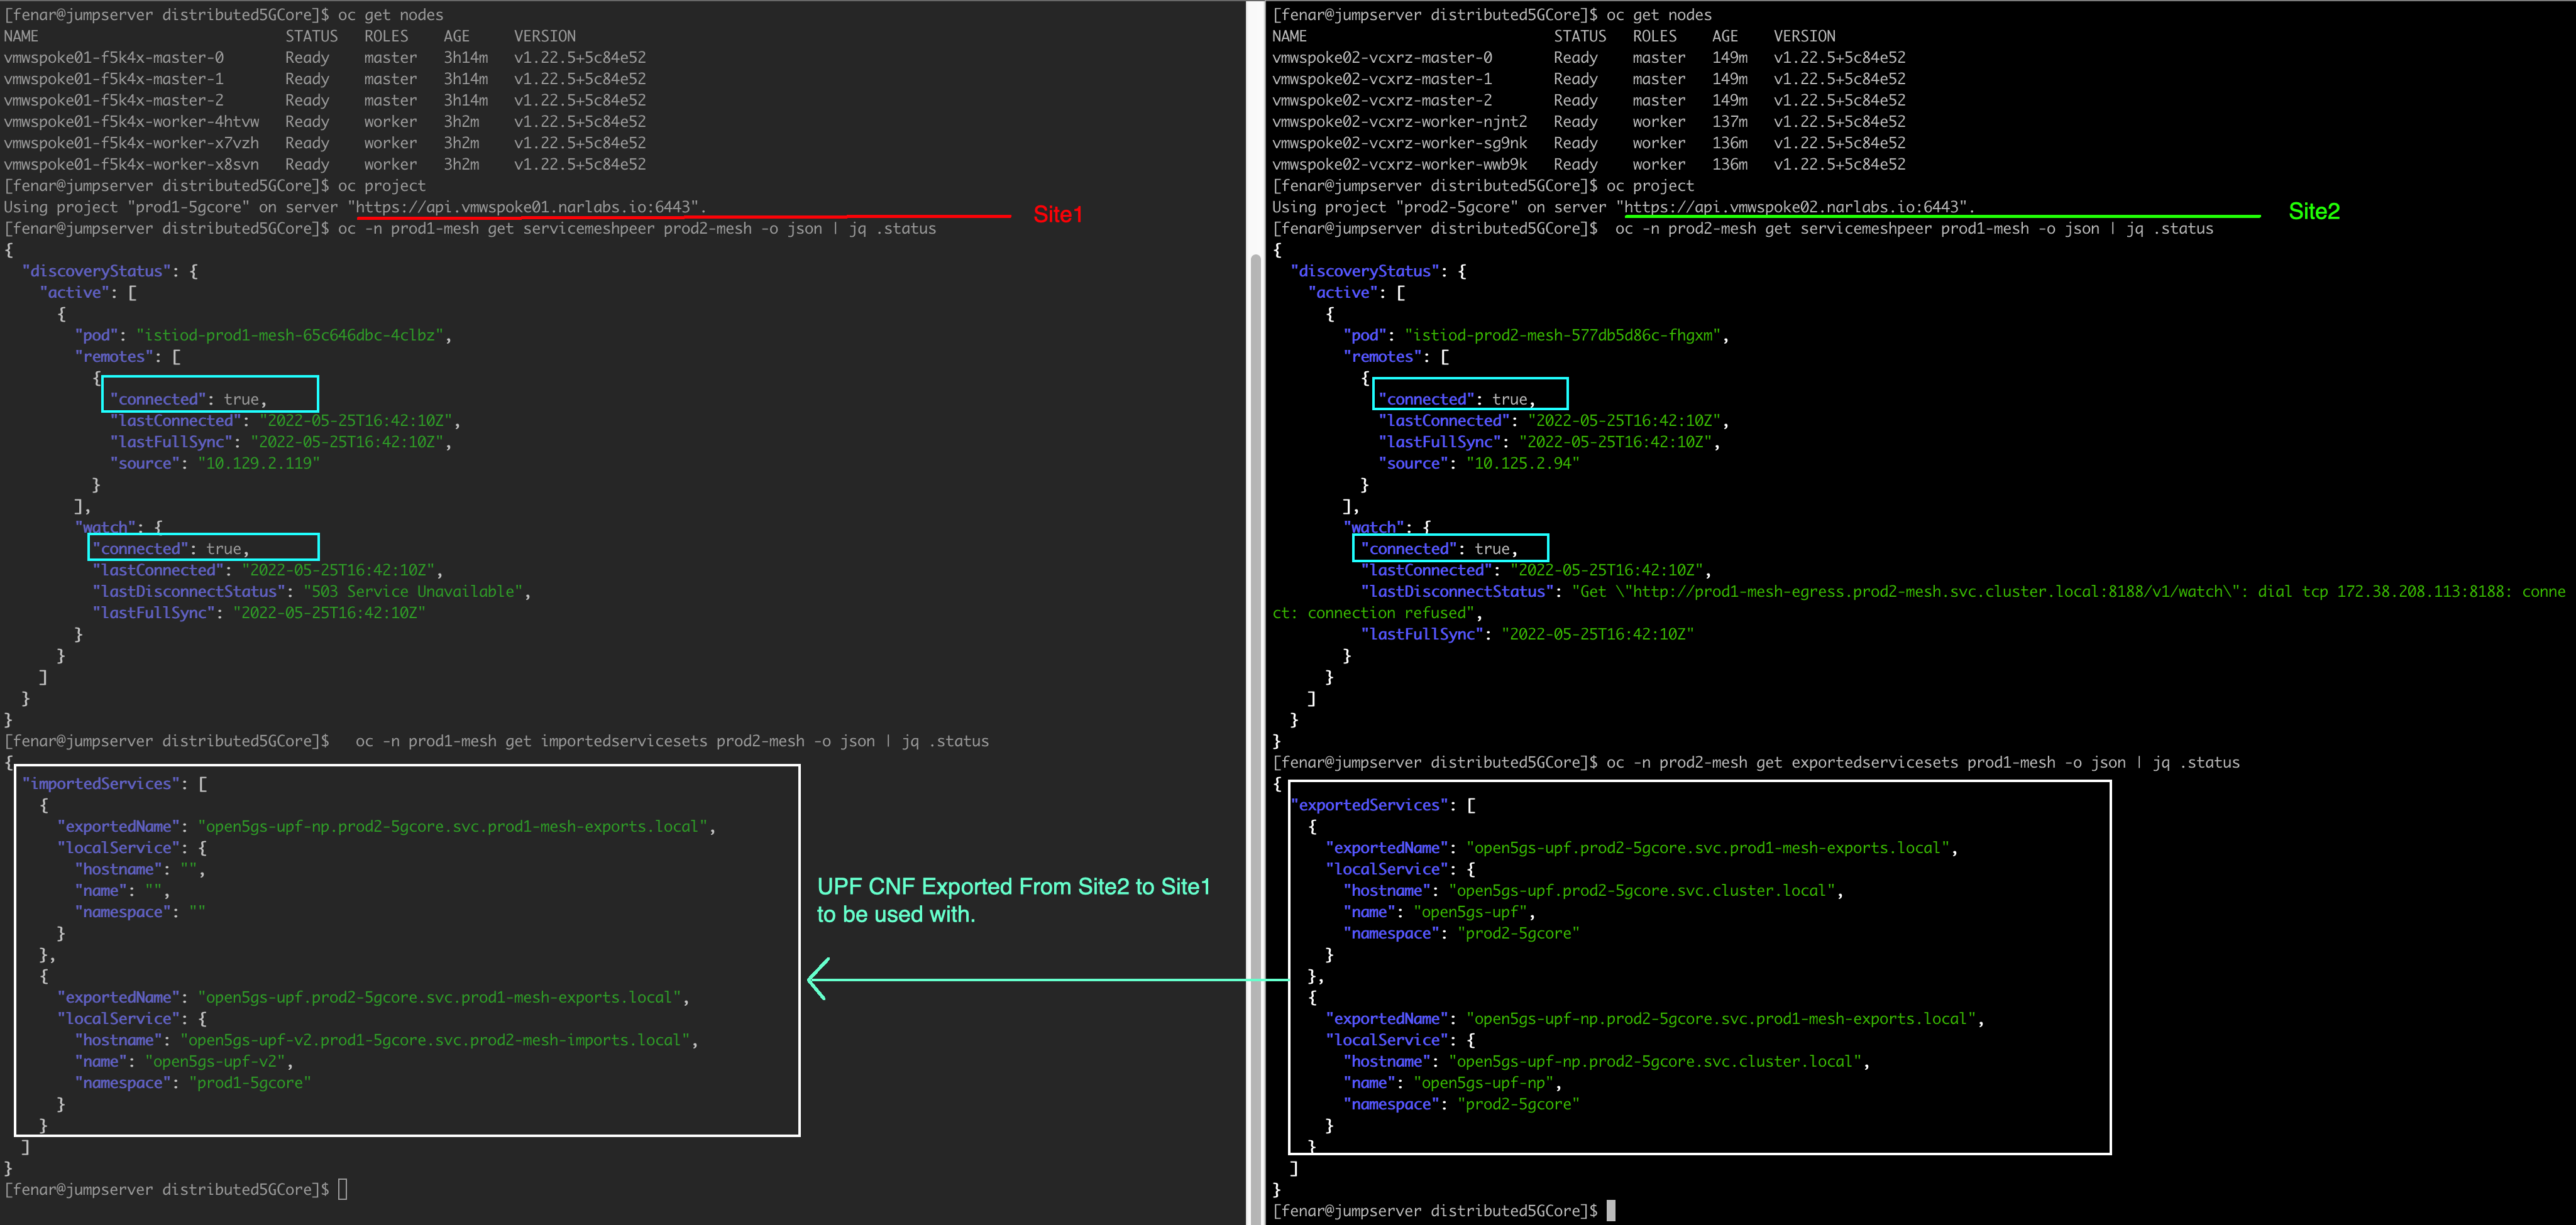Click the "exportedServices" key in right terminal
The width and height of the screenshot is (2576, 1225).
click(1369, 805)
